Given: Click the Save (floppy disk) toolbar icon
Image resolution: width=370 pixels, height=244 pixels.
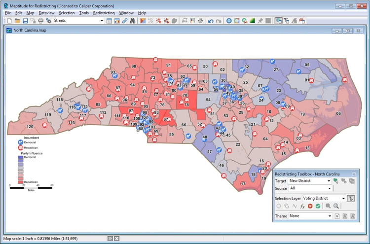Looking at the screenshot, I should (25, 21).
